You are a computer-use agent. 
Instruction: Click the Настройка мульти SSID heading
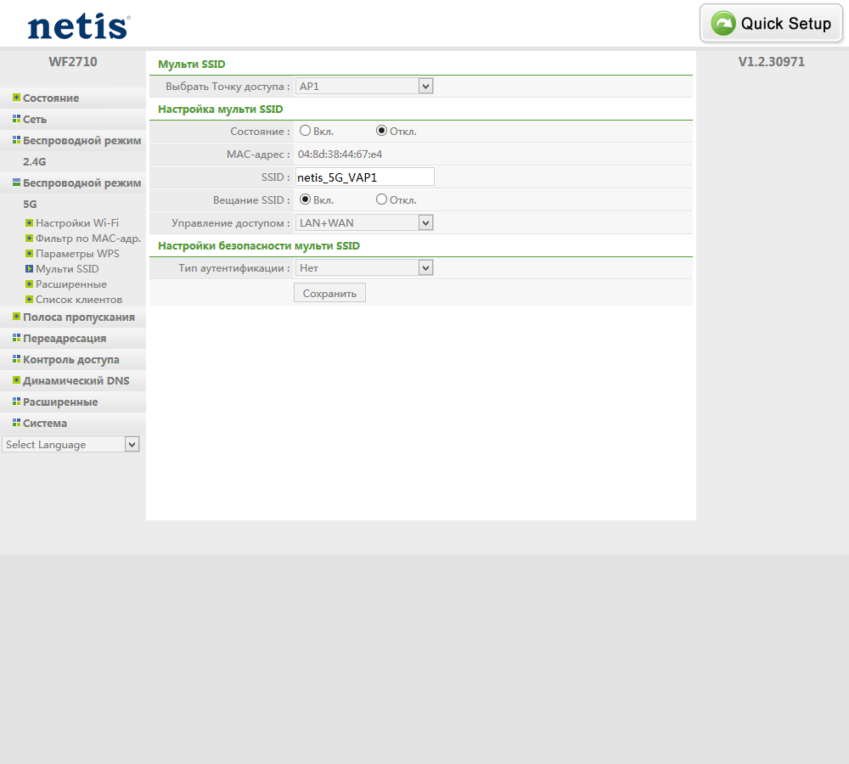click(x=221, y=109)
